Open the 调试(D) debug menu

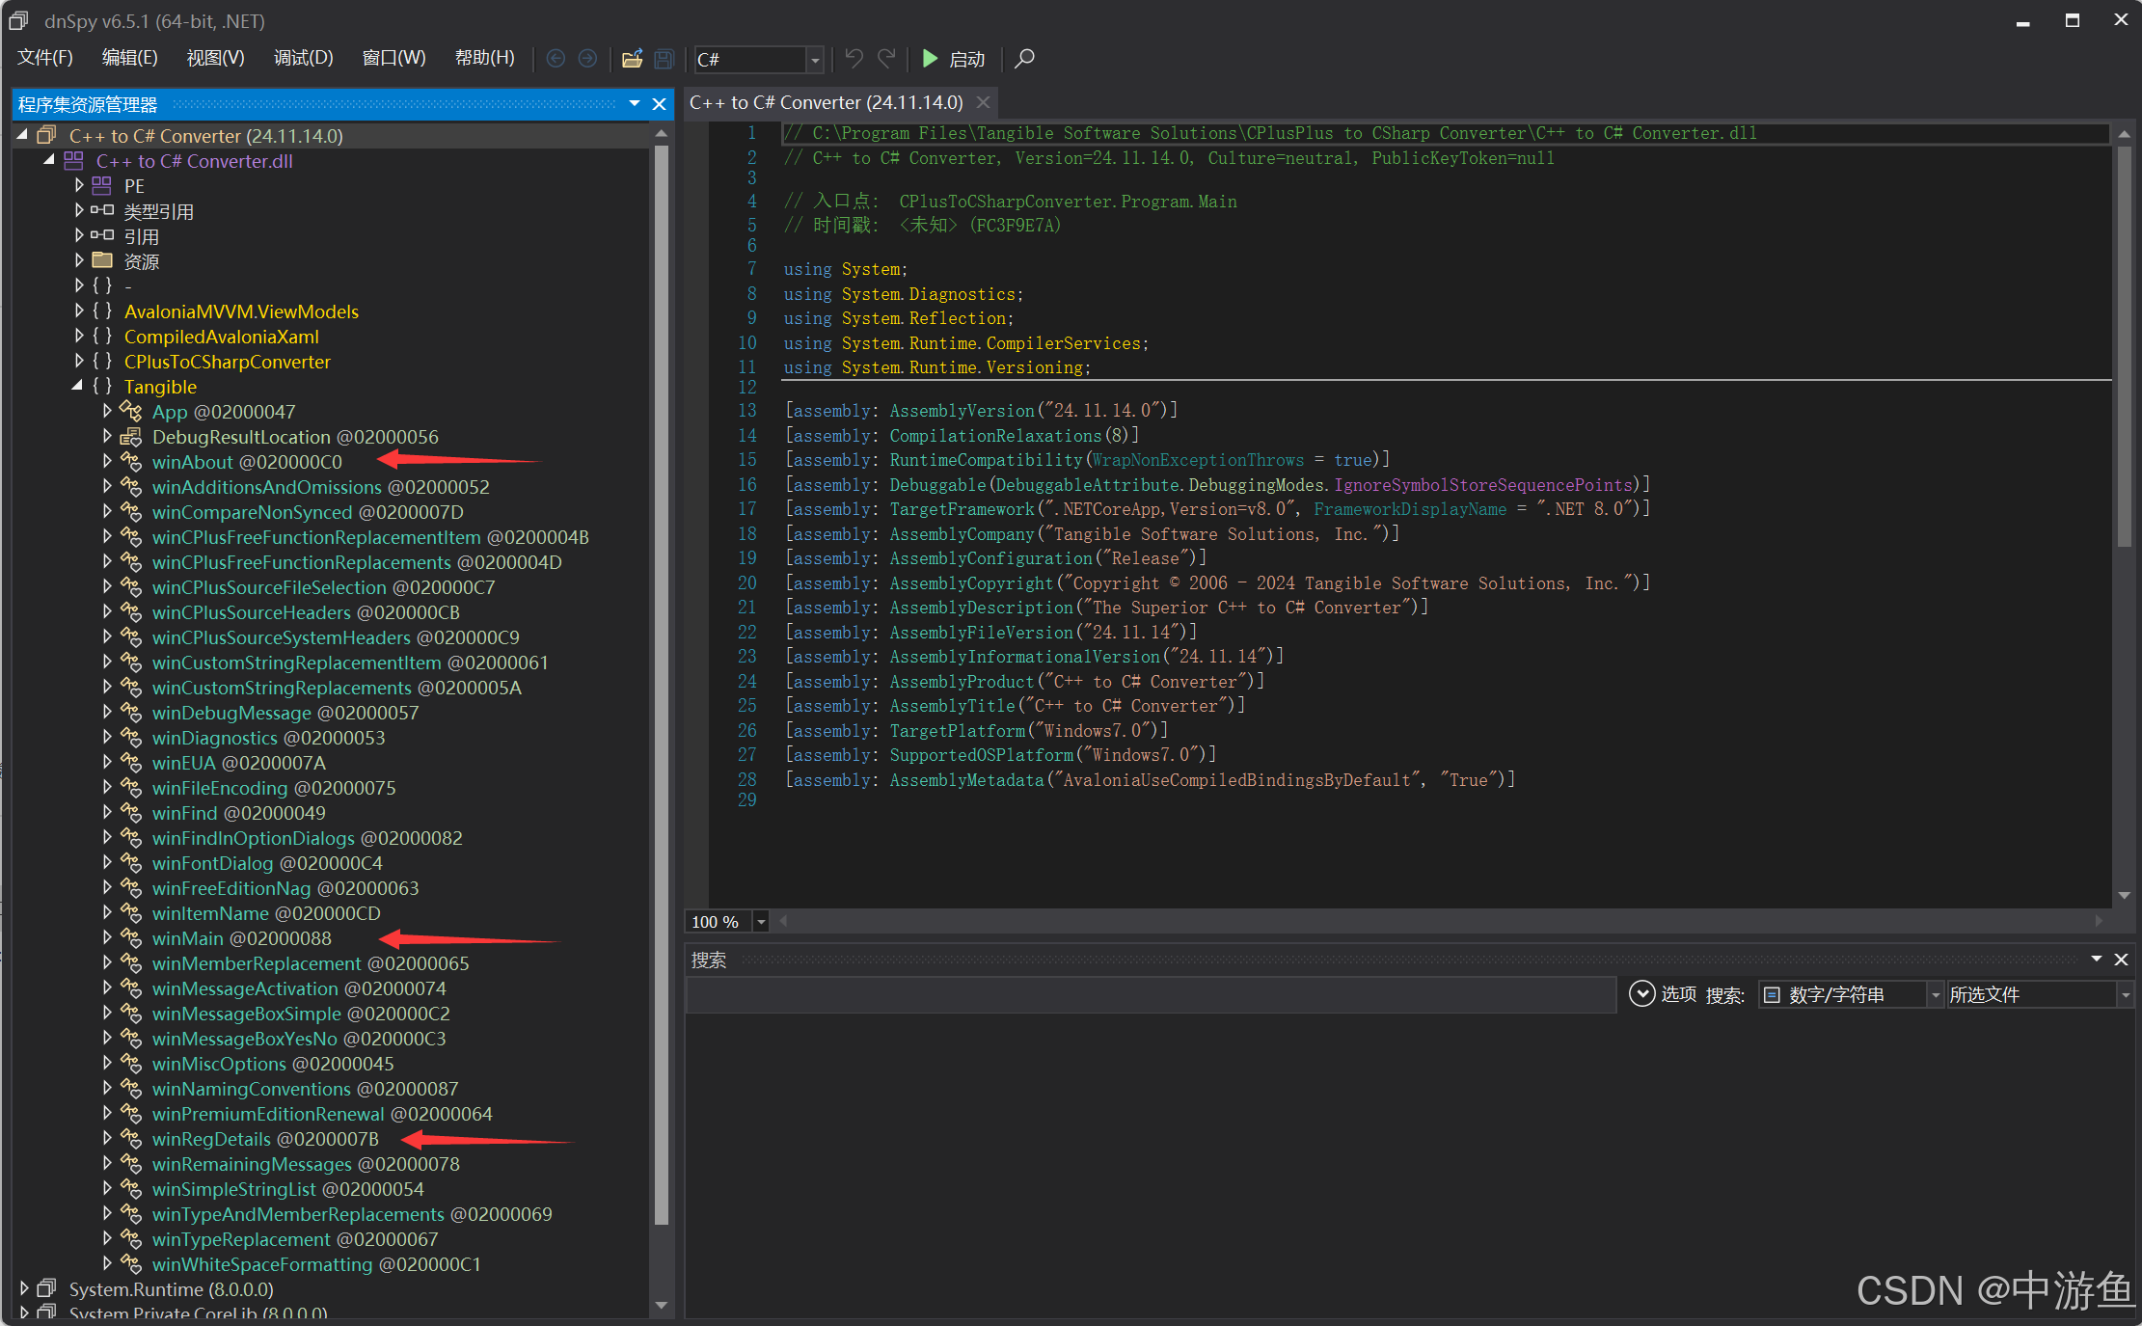pyautogui.click(x=303, y=58)
